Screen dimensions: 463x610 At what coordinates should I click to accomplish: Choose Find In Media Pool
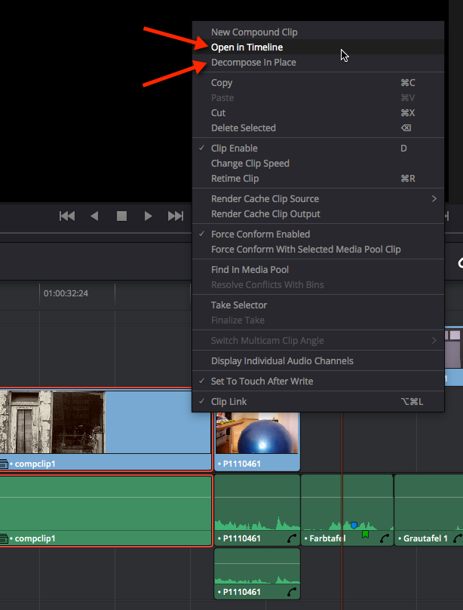pos(250,270)
